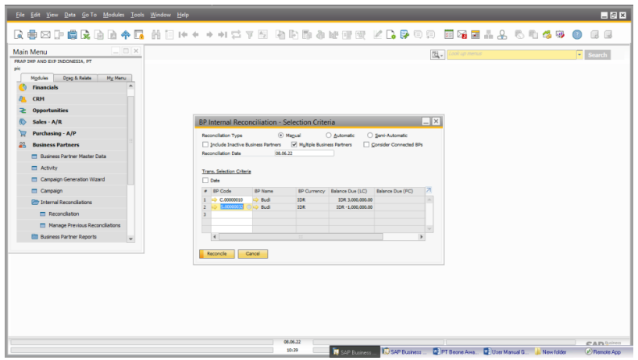Expand the Sales - A/R module

tap(47, 122)
